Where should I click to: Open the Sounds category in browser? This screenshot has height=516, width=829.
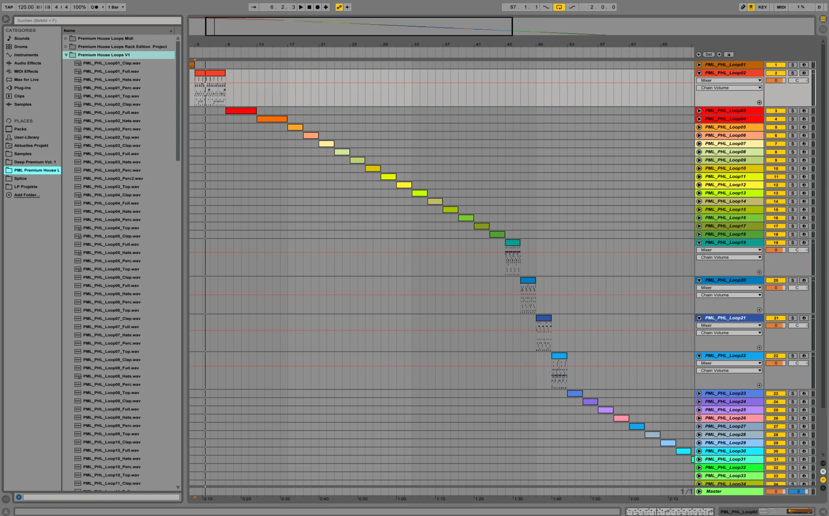coord(22,38)
